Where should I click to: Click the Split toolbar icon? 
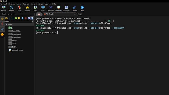click(43, 9)
